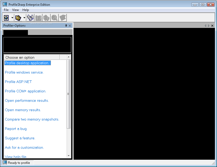The image size is (217, 167).
Task: Click the ProfileSharp title bar app icon
Action: click(x=5, y=5)
